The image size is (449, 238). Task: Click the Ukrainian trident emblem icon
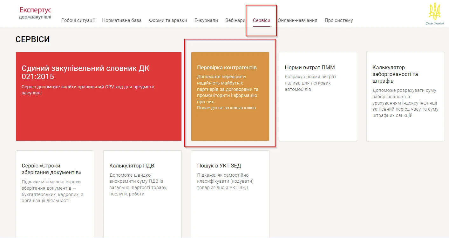(434, 11)
